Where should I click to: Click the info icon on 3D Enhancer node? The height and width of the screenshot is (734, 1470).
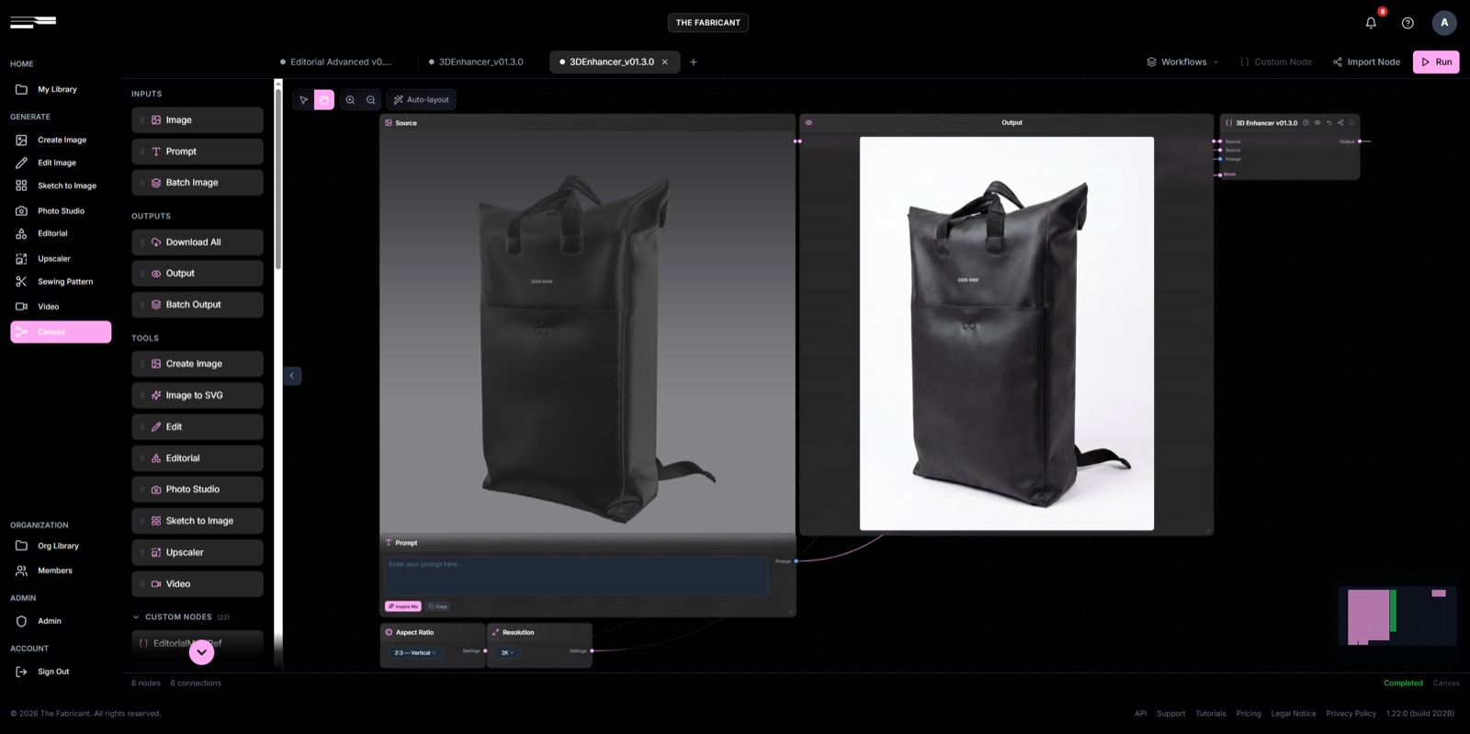pos(1306,122)
